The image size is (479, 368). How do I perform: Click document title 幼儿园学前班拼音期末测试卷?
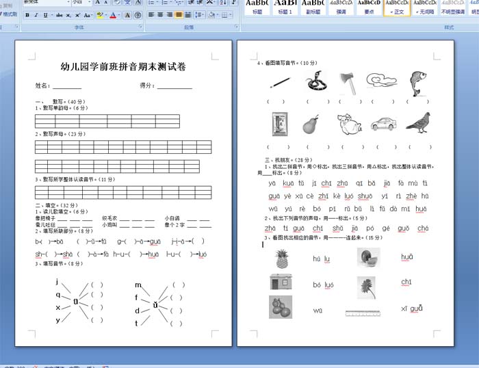tap(123, 66)
